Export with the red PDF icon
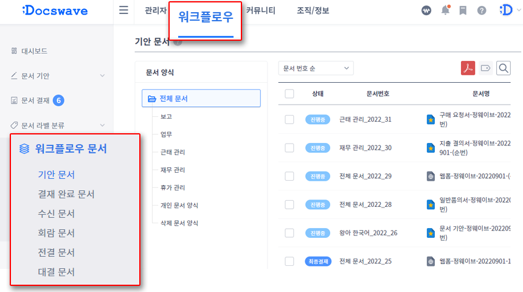 coord(468,68)
